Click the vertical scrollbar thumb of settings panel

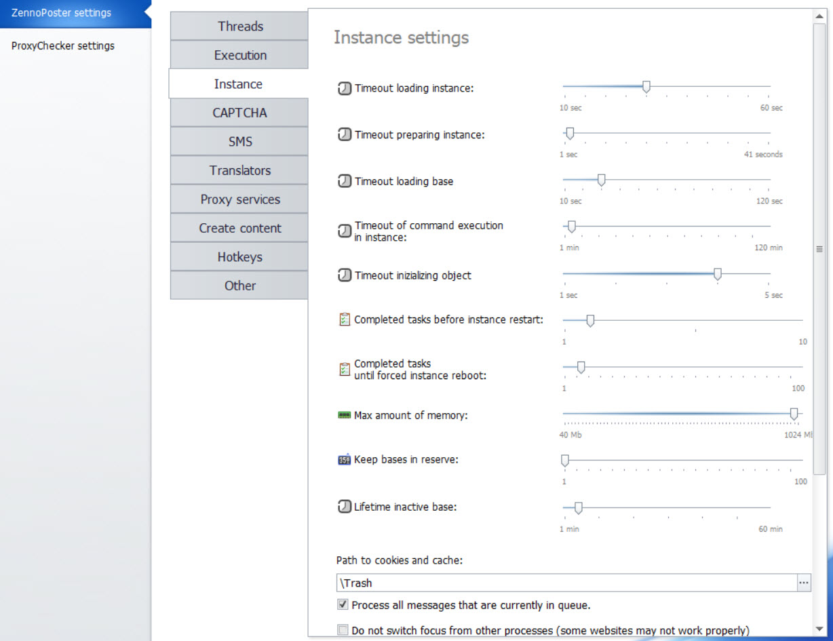coord(819,248)
